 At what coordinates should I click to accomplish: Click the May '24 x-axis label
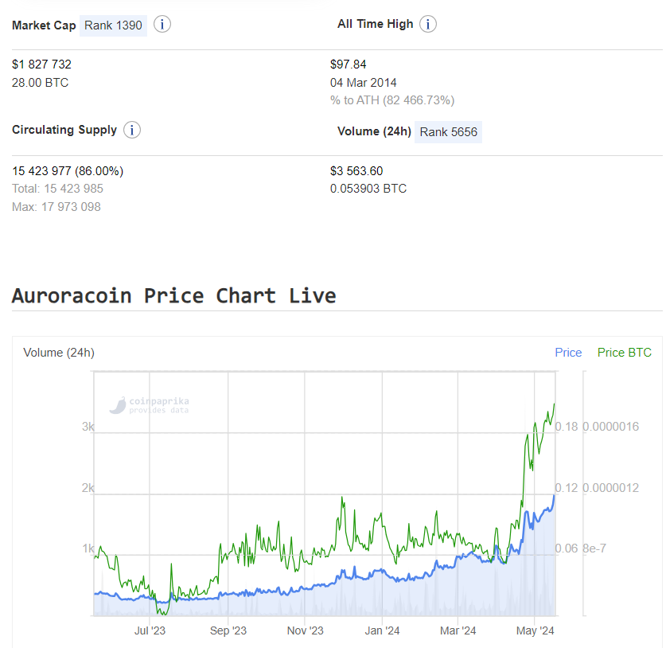tap(535, 630)
